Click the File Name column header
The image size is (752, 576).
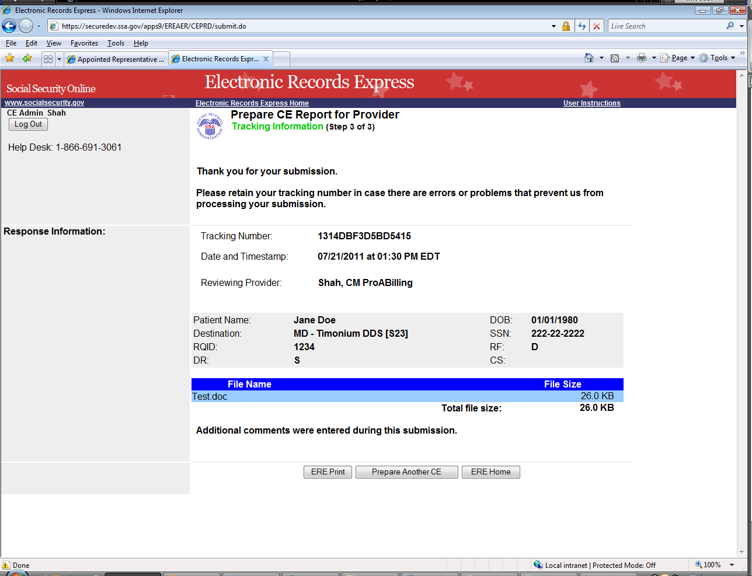click(x=249, y=385)
